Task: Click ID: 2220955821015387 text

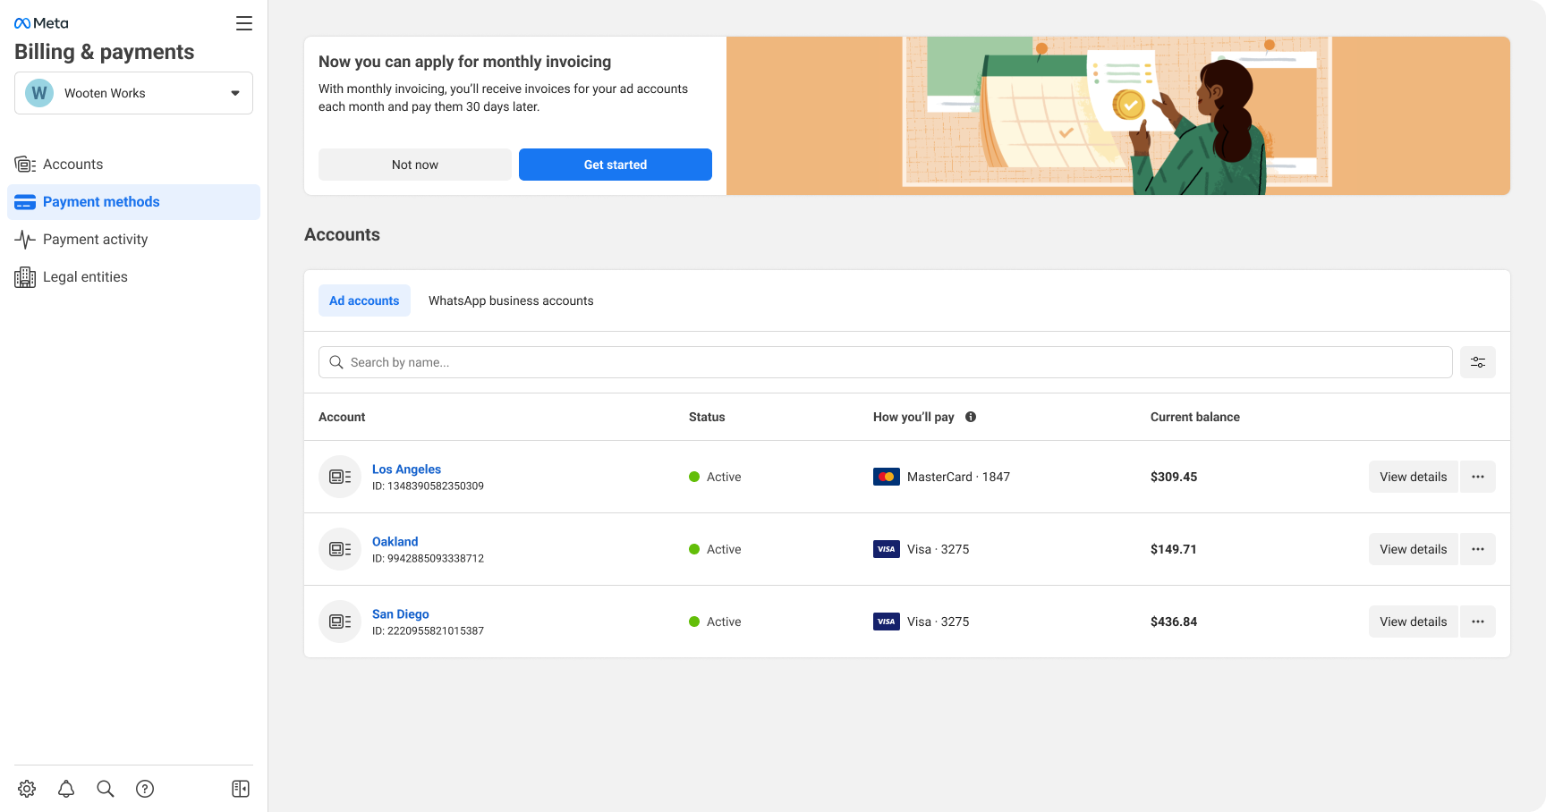Action: [428, 631]
